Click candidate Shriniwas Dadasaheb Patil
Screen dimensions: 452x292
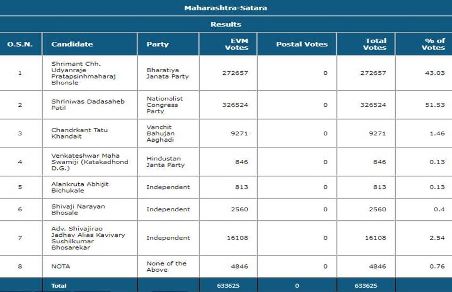88,105
